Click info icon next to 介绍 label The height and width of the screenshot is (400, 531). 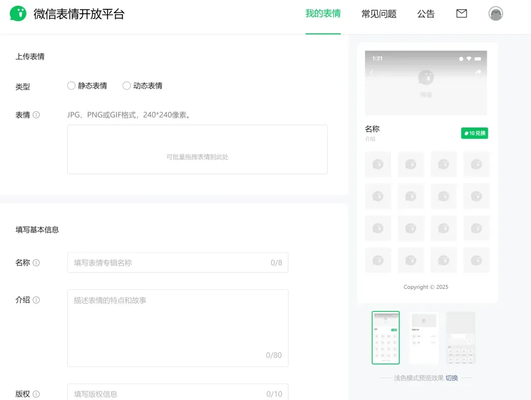click(x=36, y=300)
